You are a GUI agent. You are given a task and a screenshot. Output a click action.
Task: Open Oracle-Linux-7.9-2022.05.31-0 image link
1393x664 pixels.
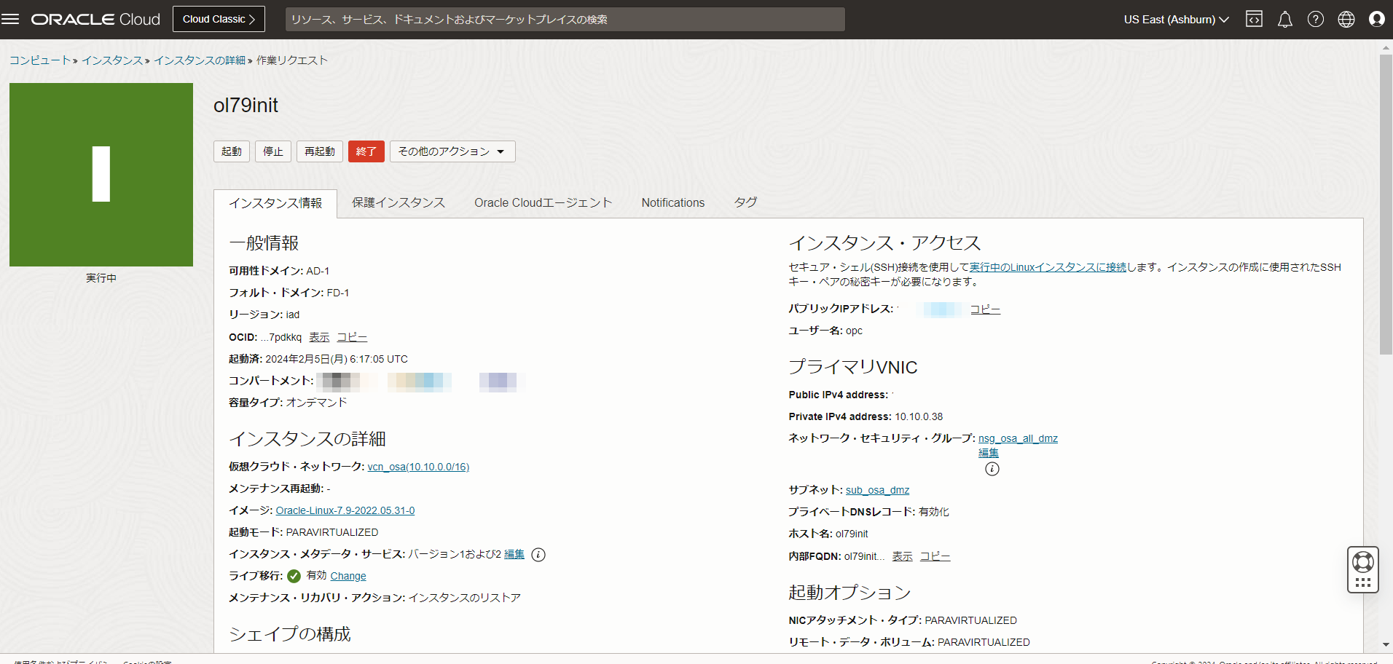345,510
